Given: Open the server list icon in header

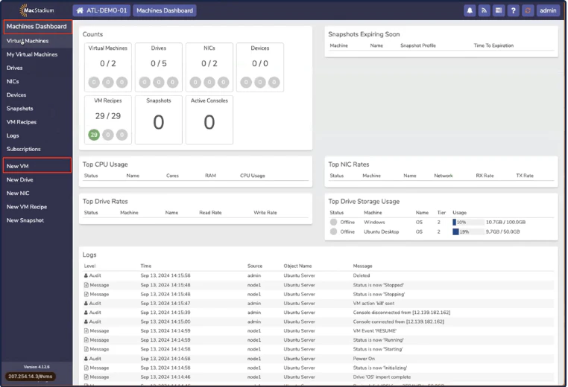Looking at the screenshot, I should pos(497,10).
